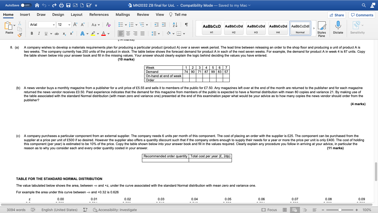Switch to the Review ribbon tab
The image size is (378, 213).
click(x=143, y=14)
